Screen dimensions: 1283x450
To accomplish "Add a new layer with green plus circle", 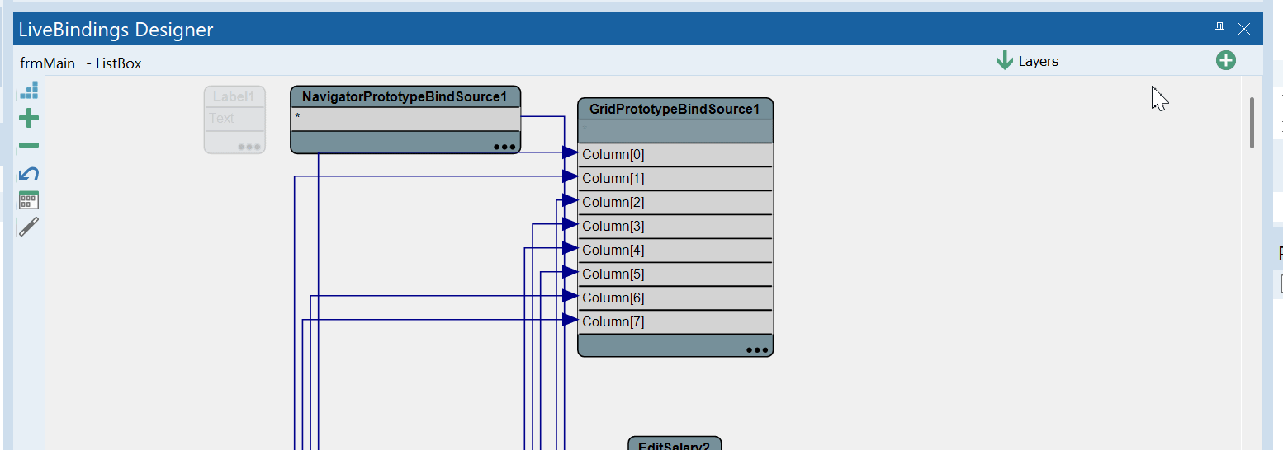I will 1226,60.
